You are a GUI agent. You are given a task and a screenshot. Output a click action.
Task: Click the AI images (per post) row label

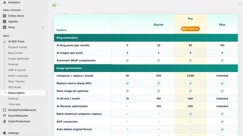(70, 53)
